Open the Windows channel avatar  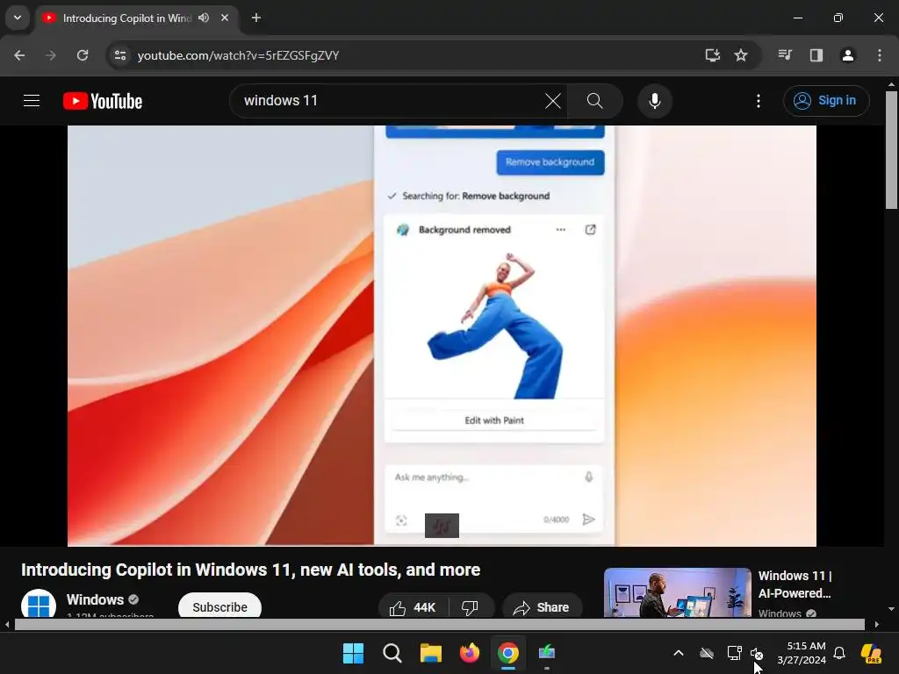(x=39, y=604)
